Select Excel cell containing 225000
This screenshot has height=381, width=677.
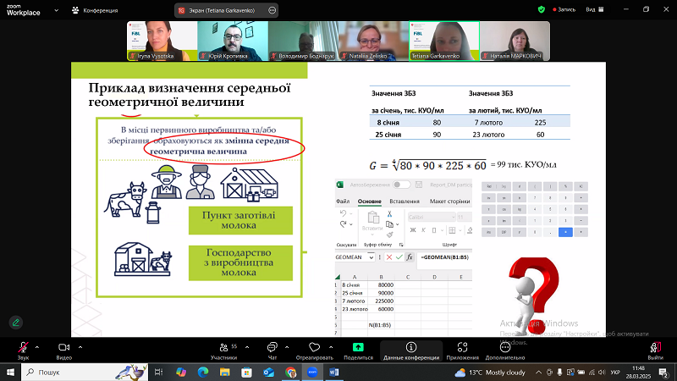[x=382, y=301]
